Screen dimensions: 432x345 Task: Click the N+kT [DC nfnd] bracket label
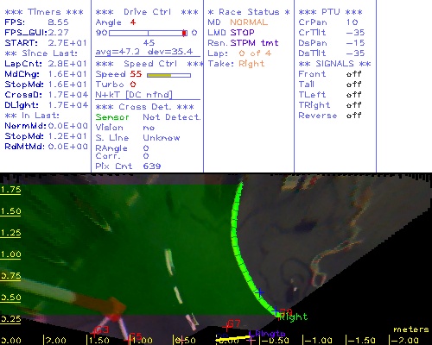(x=134, y=95)
